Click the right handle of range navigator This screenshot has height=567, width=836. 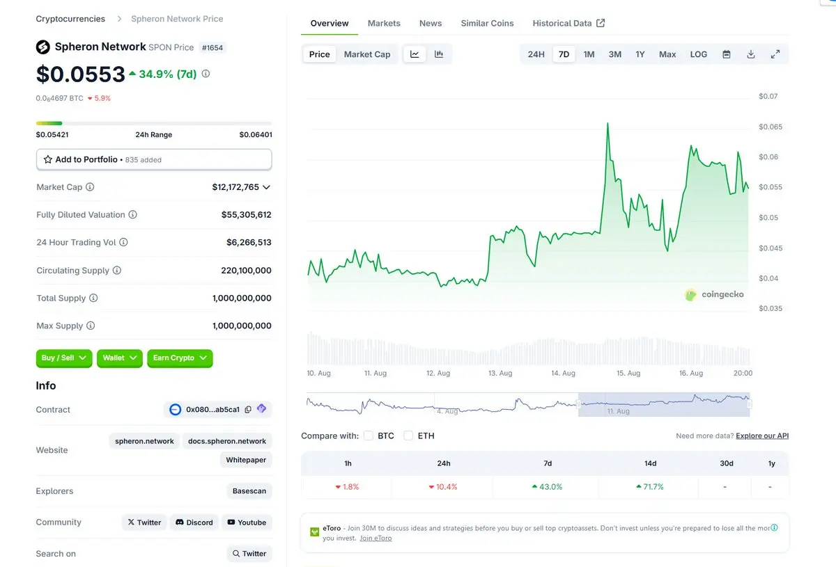click(750, 404)
